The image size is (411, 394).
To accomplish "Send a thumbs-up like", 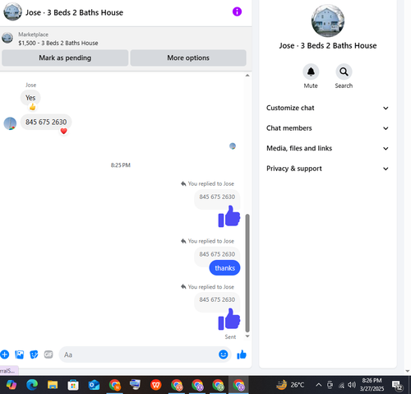I will (242, 355).
